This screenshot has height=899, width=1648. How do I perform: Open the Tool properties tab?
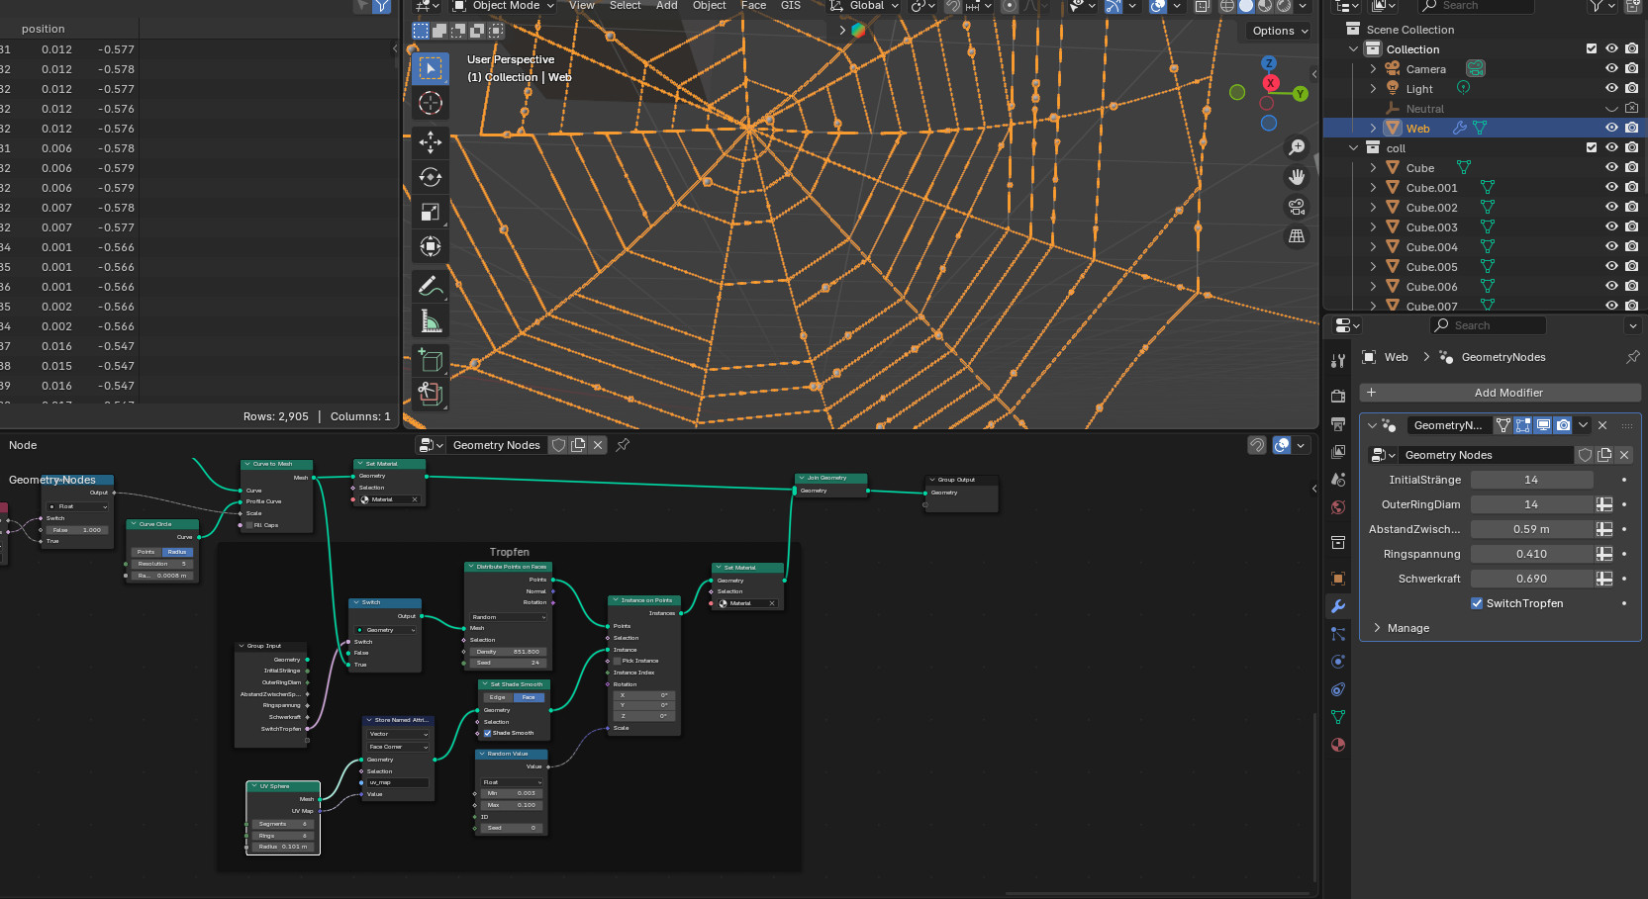(1338, 361)
